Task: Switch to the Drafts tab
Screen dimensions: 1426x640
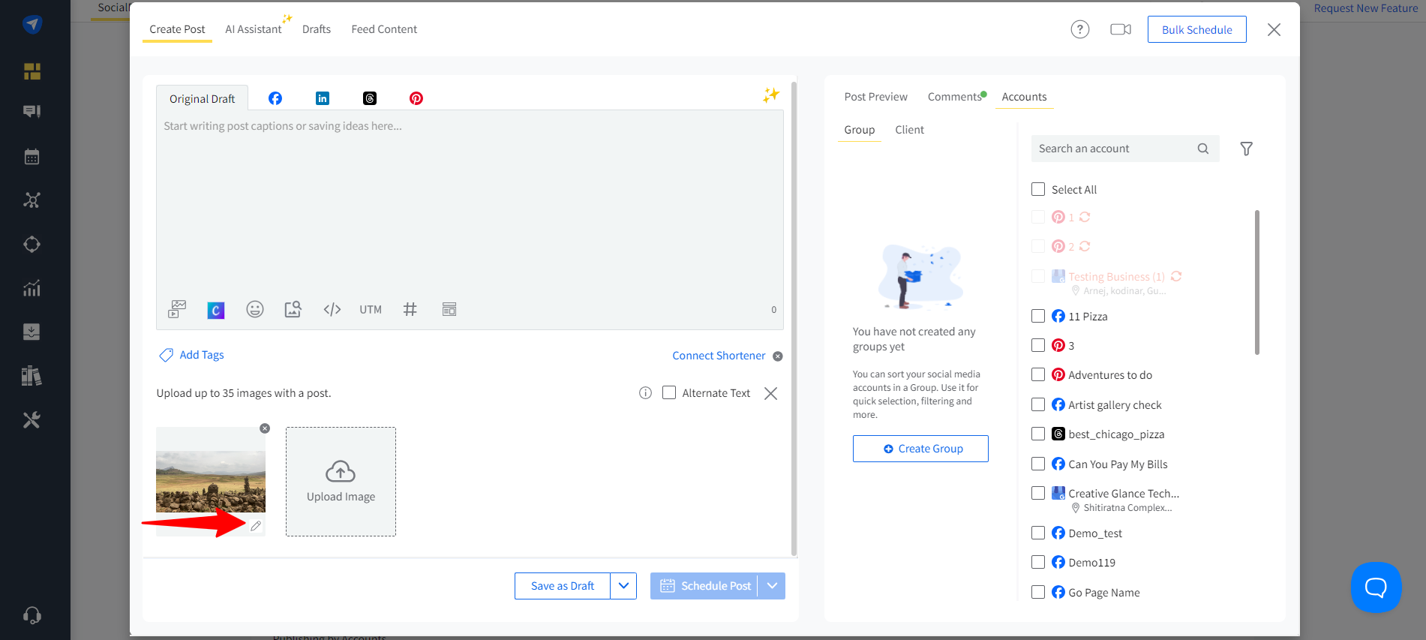Action: tap(317, 29)
